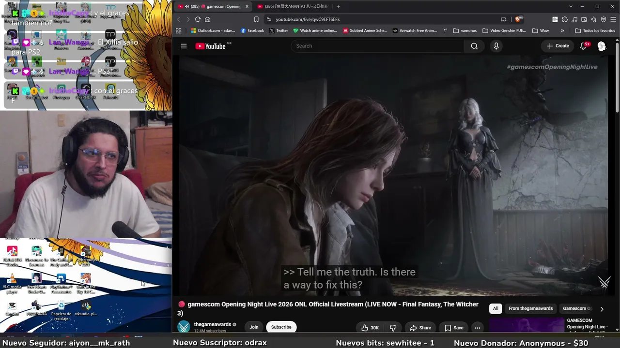Close the gamescom Opening Night tab
This screenshot has height=348, width=620.
[247, 6]
